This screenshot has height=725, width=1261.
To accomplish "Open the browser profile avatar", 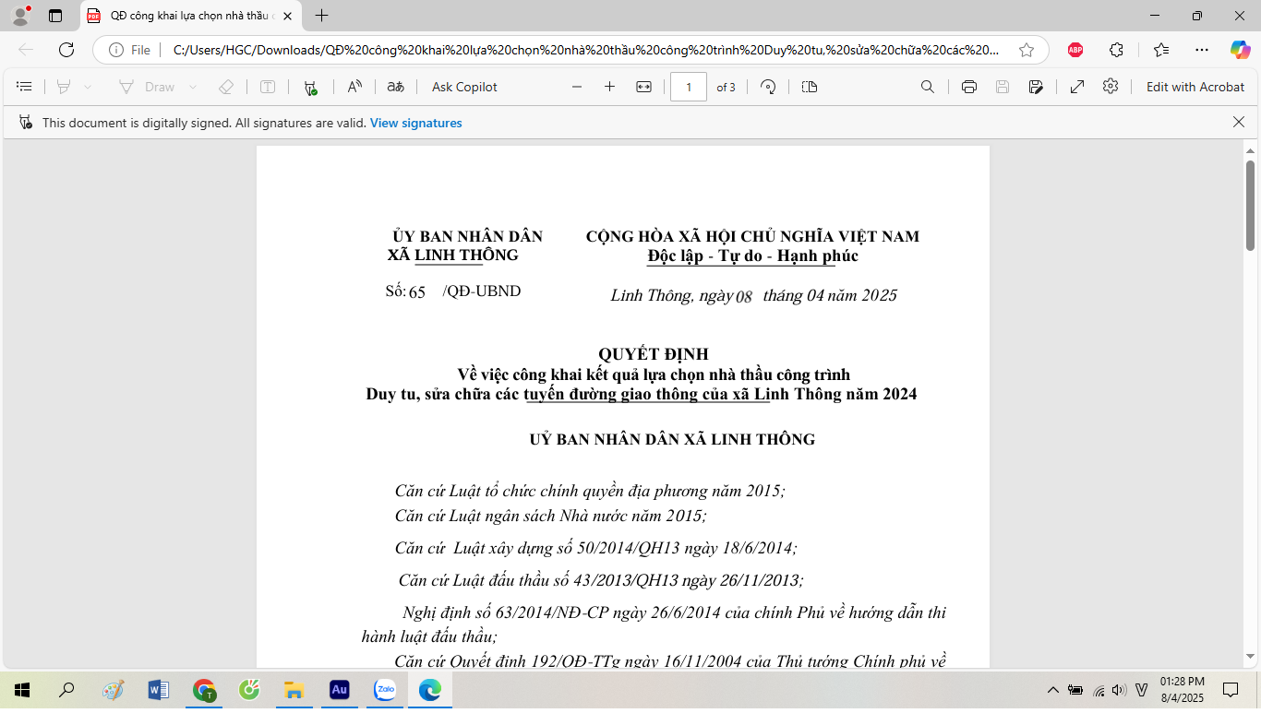I will point(20,16).
